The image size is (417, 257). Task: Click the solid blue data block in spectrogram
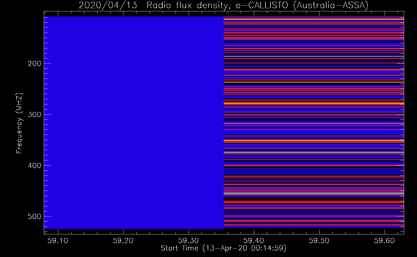pyautogui.click(x=134, y=123)
